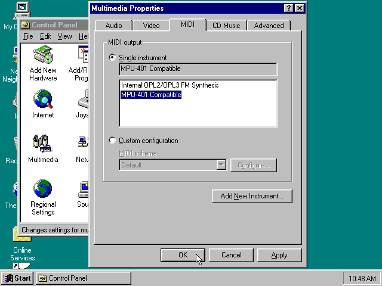The width and height of the screenshot is (382, 286).
Task: Select the Single instrument radio button
Action: point(112,58)
